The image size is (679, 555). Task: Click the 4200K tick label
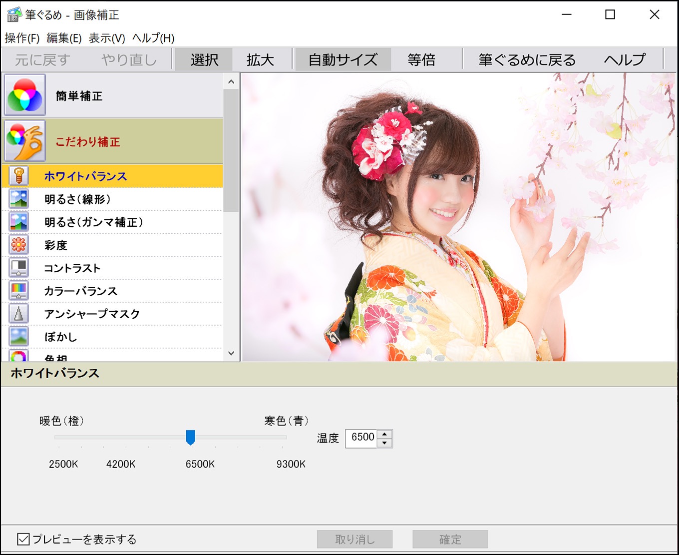[x=121, y=464]
